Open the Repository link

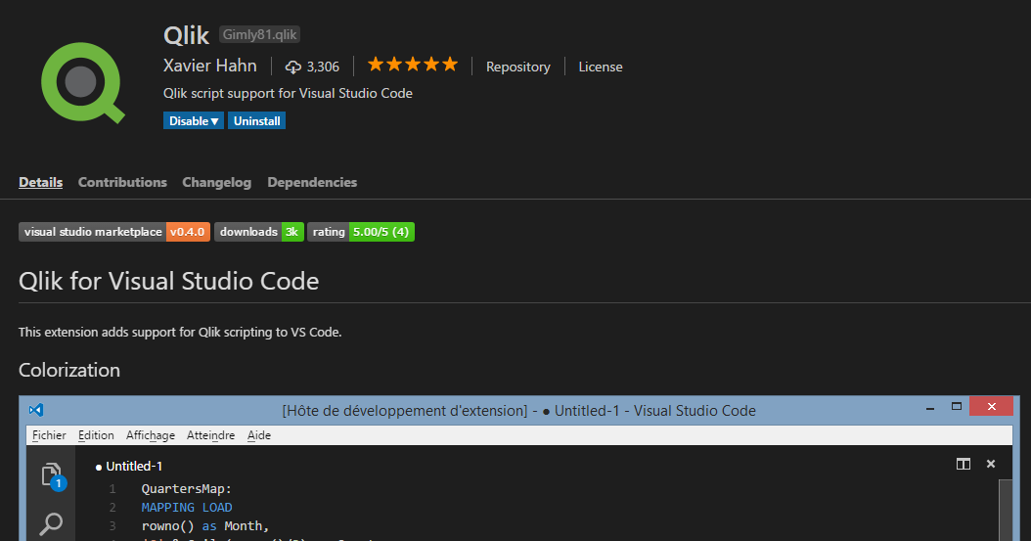pyautogui.click(x=518, y=68)
